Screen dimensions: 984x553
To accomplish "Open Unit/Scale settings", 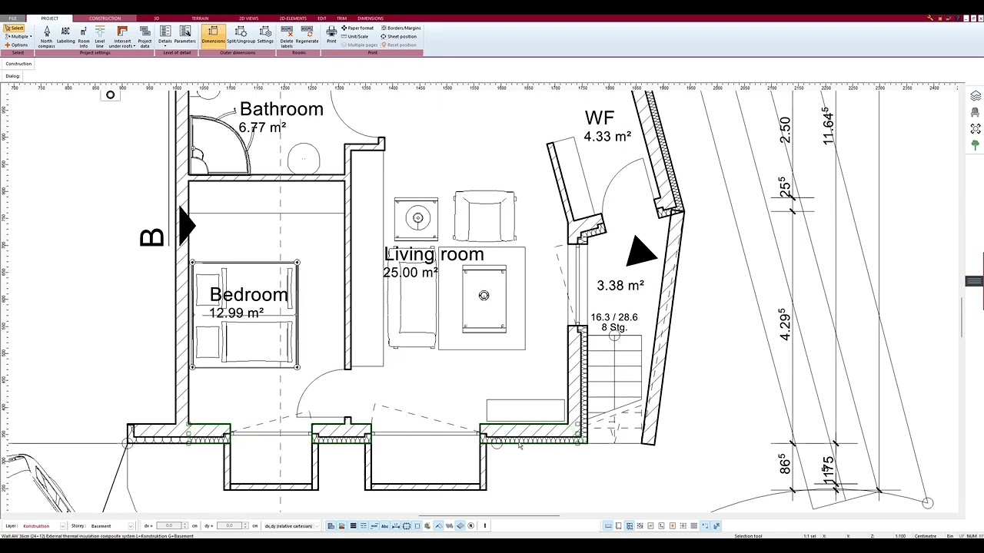I will click(354, 36).
